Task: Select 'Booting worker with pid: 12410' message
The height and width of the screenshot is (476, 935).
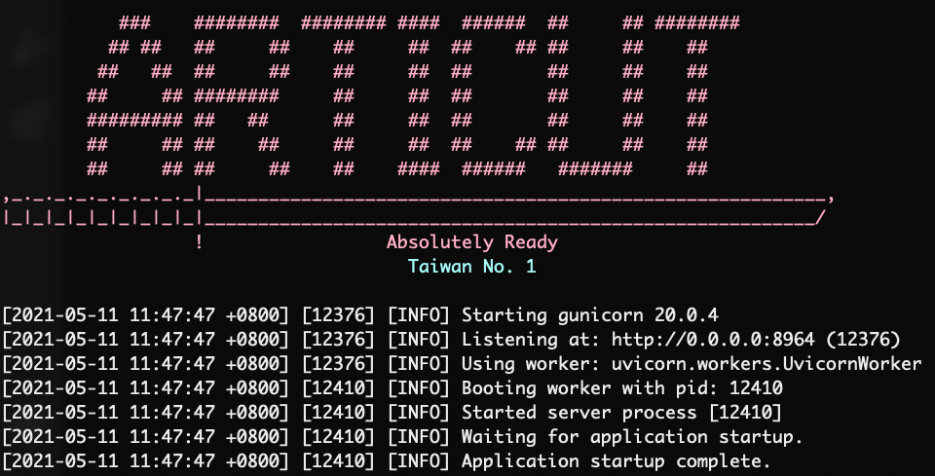Action: click(621, 387)
